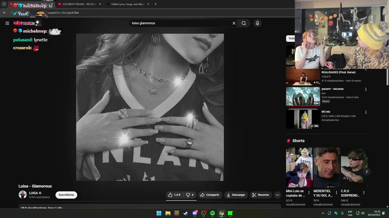Image resolution: width=389 pixels, height=218 pixels.
Task: Open options menu for Mi mix
Action: [x=366, y=112]
